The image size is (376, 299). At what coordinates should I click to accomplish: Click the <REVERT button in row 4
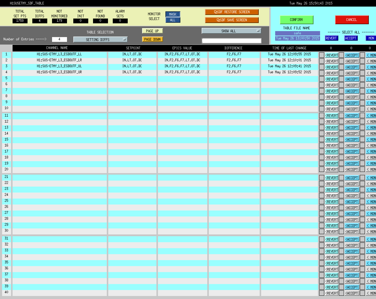point(332,73)
